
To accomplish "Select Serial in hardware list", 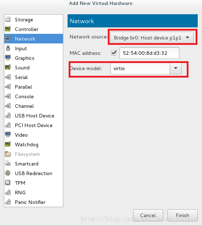I will tap(33, 77).
